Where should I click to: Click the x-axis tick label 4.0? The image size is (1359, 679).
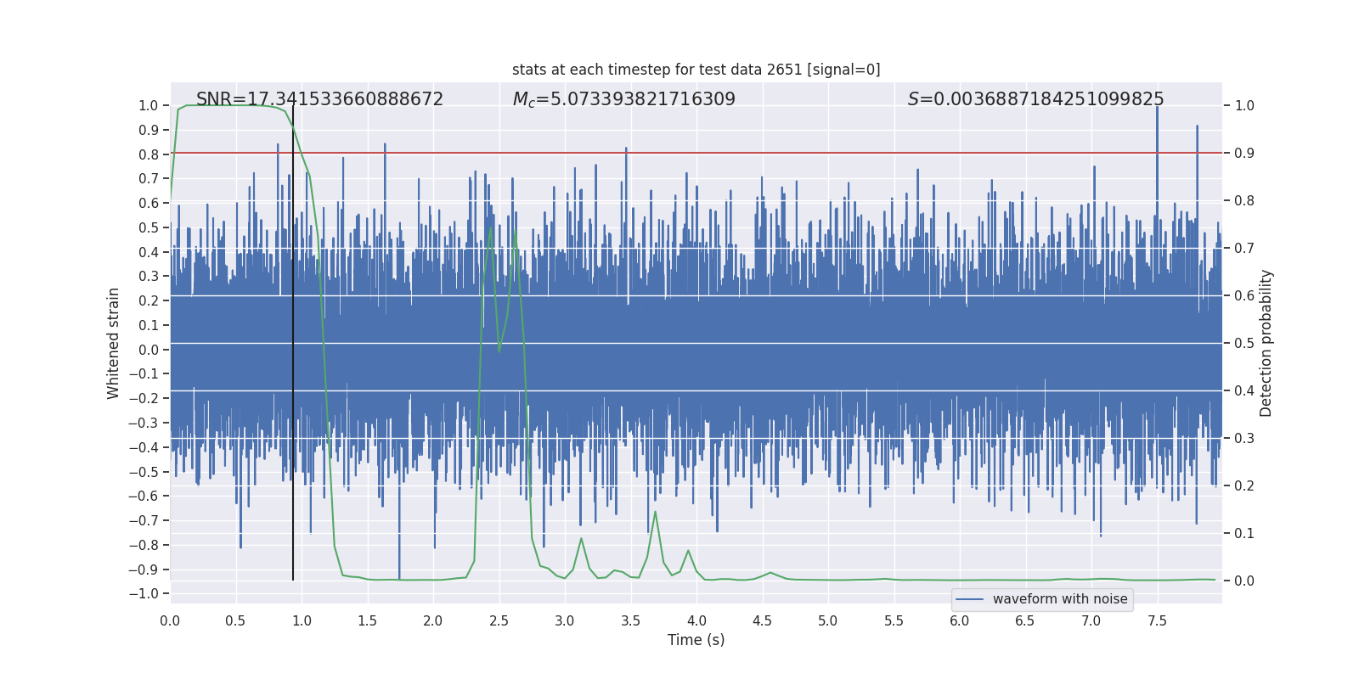[696, 621]
